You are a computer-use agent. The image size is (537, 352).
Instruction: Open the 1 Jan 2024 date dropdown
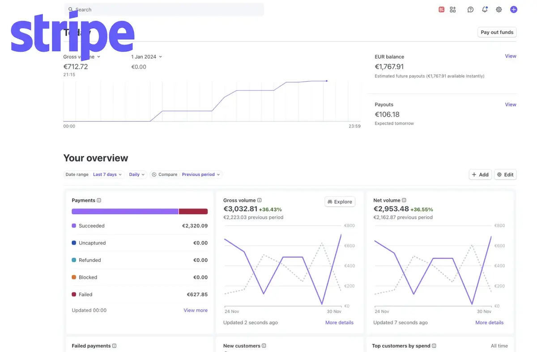point(146,57)
